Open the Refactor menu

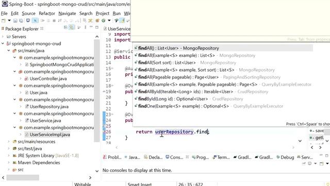[47, 13]
